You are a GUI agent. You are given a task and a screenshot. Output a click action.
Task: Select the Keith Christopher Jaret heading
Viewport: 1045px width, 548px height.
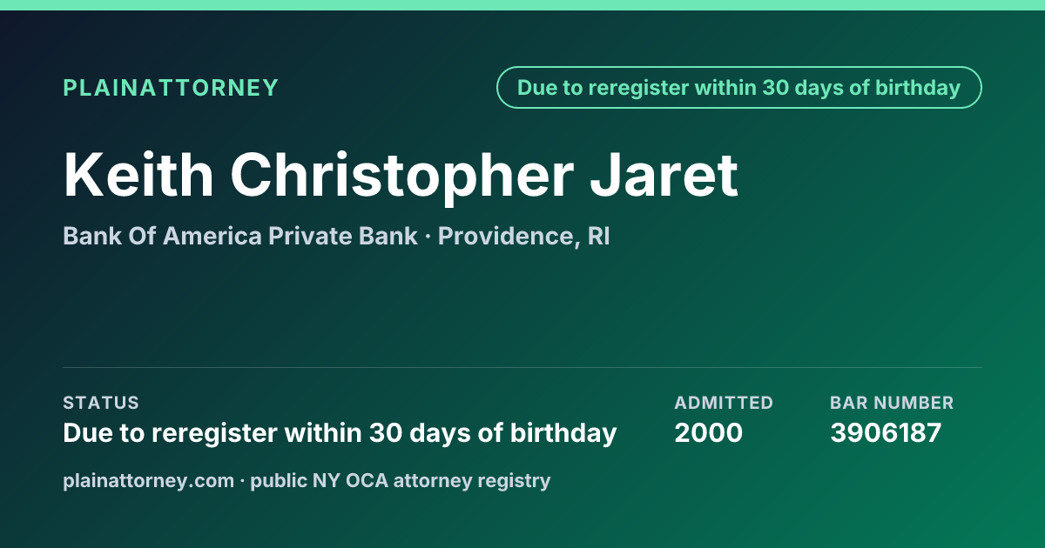click(x=401, y=175)
